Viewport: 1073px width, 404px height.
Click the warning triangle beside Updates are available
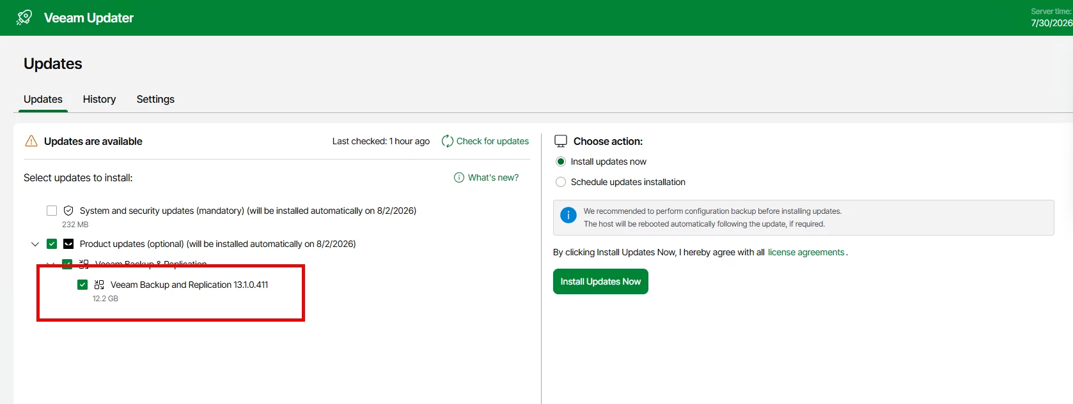point(31,141)
